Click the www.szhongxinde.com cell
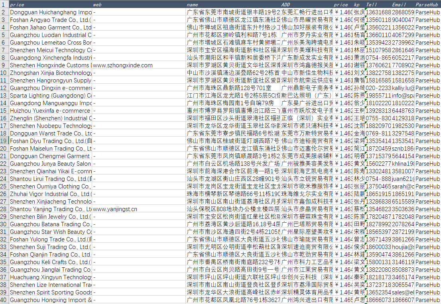 tap(139, 65)
